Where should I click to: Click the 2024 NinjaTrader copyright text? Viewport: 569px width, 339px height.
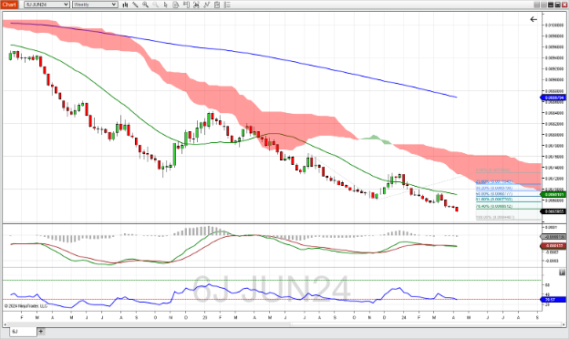click(26, 306)
